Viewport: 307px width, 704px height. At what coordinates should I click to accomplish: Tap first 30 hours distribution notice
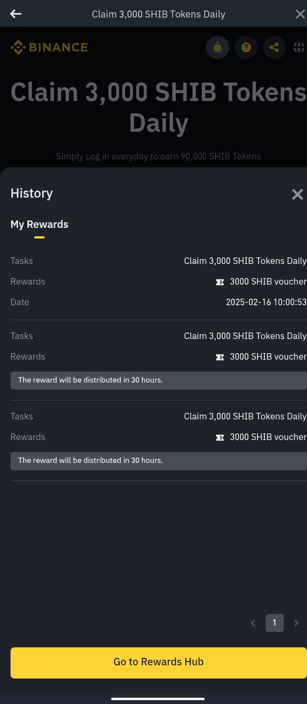click(159, 380)
